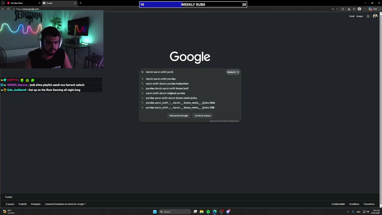This screenshot has width=382, height=215.
Task: Click the taskbar Search box
Action: 175,212
